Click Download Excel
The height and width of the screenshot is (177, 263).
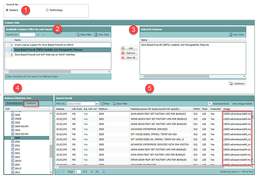pos(218,104)
